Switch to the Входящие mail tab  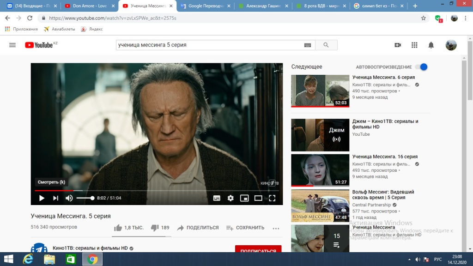coord(32,6)
